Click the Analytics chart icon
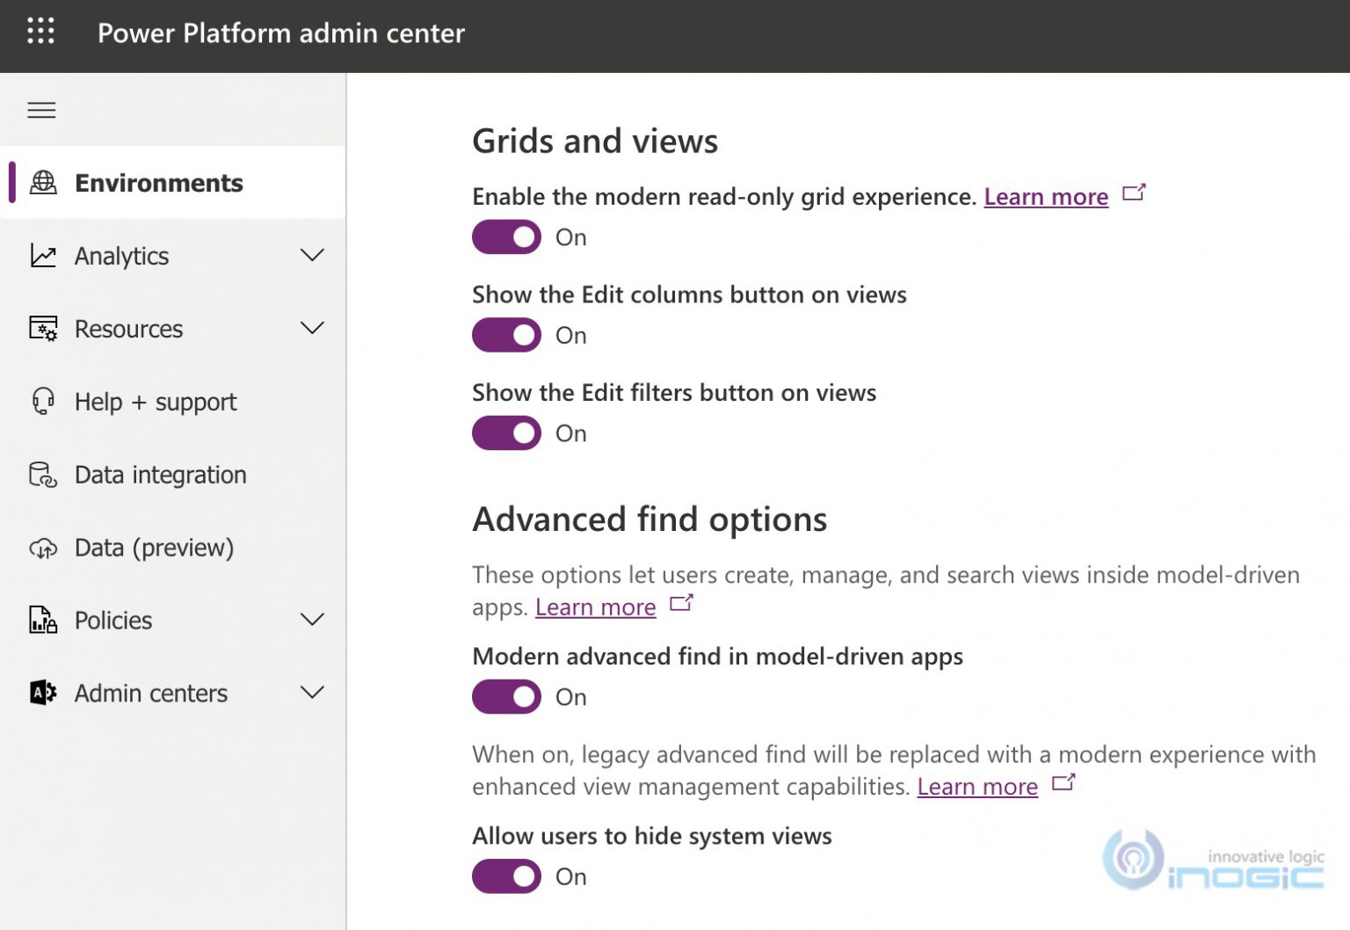The width and height of the screenshot is (1350, 930). coord(42,256)
